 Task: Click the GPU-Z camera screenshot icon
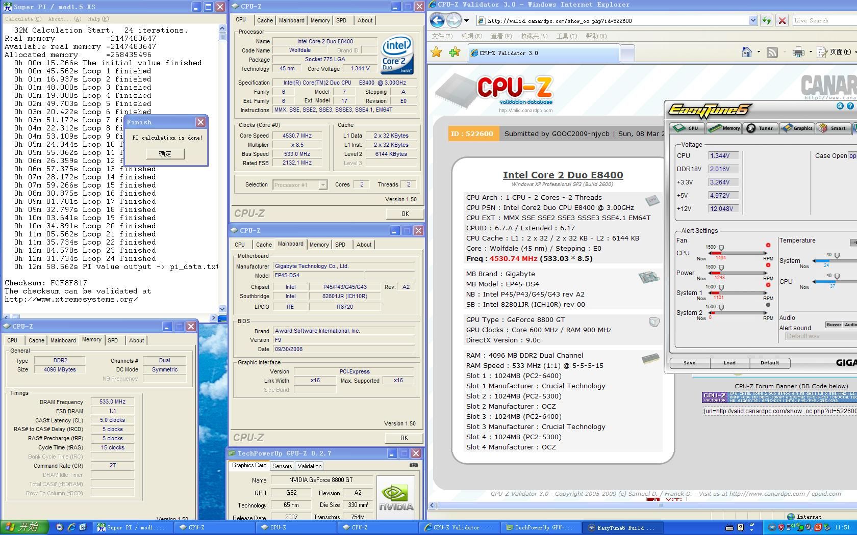click(x=414, y=465)
